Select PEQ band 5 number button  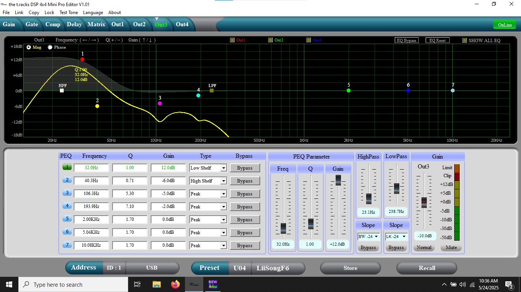pos(67,219)
